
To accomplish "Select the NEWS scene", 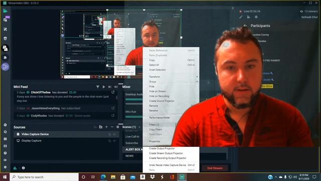I will 129,156.
